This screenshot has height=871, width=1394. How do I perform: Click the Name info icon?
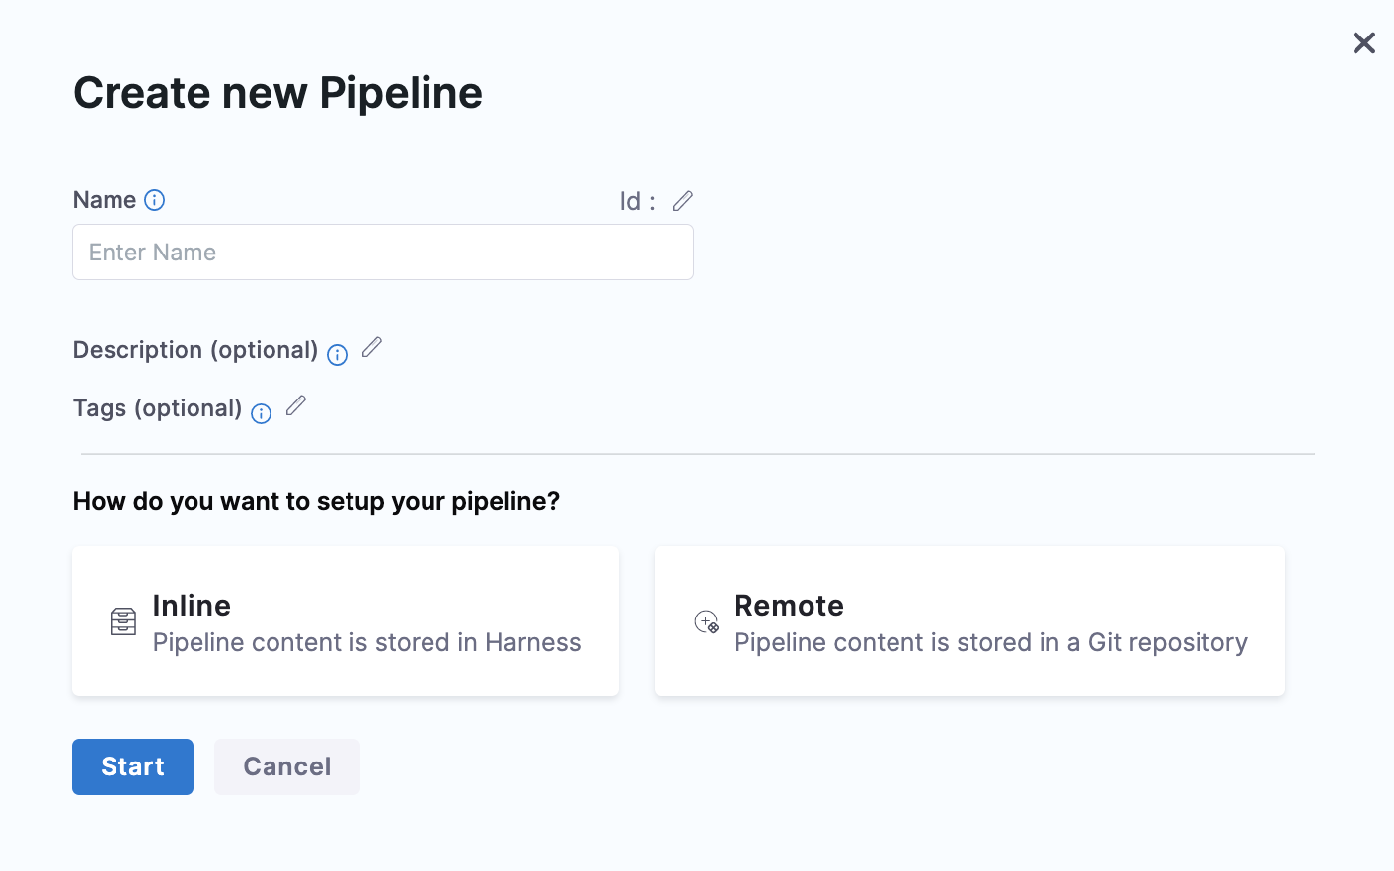click(155, 200)
